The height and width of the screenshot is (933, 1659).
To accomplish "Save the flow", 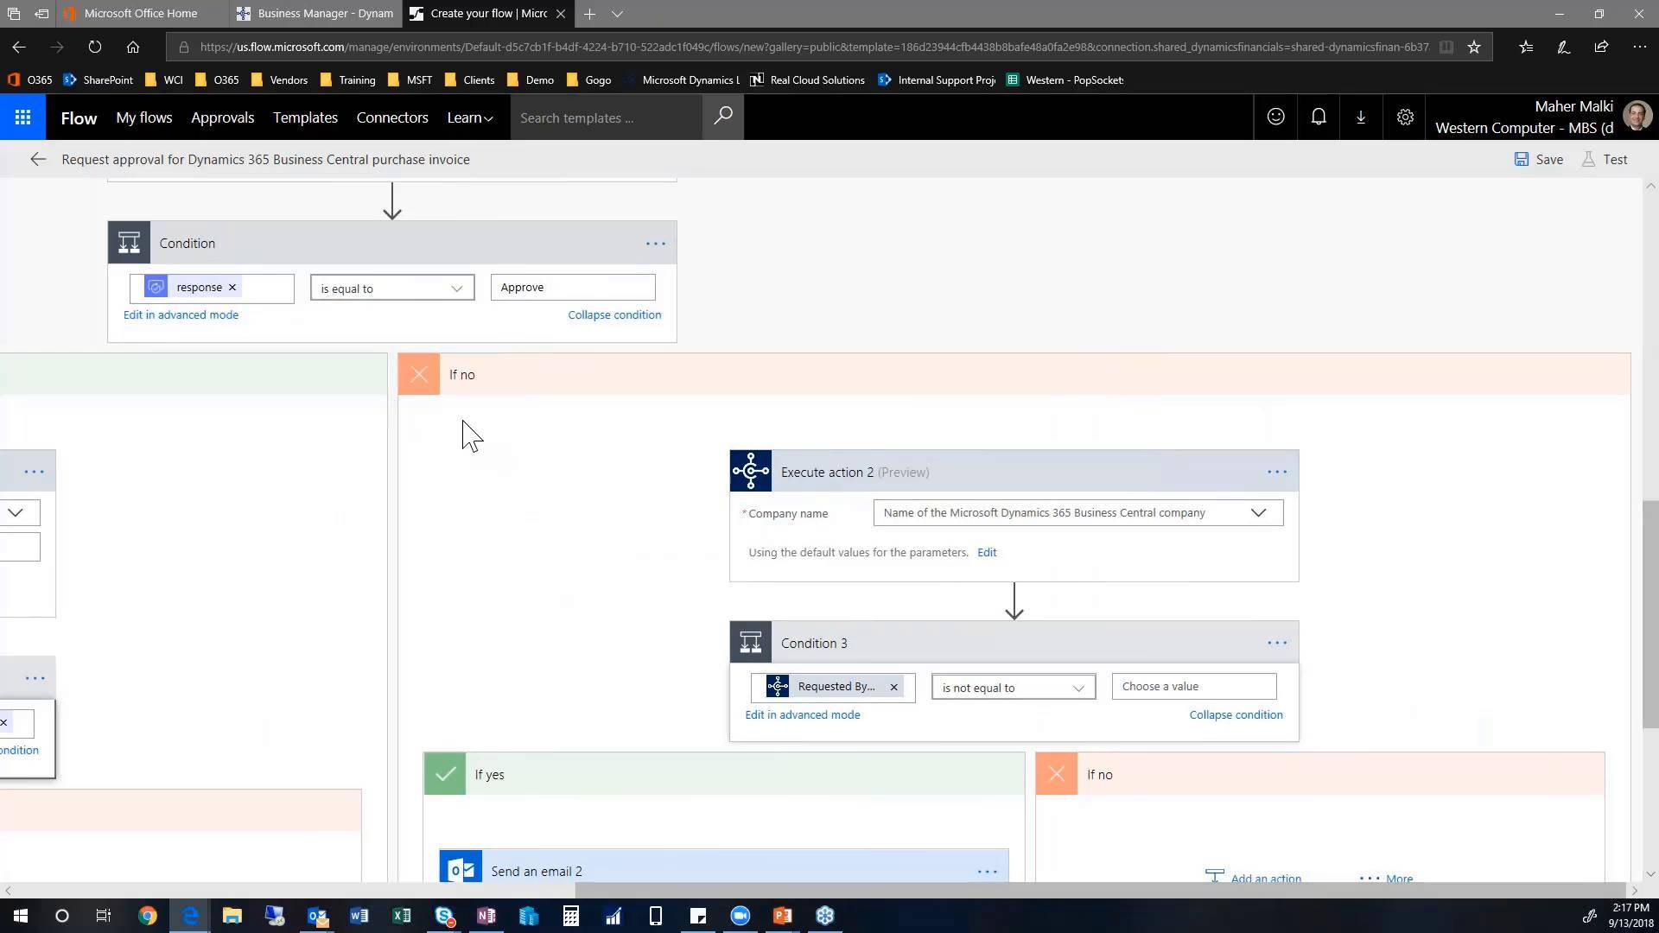I will (1539, 159).
